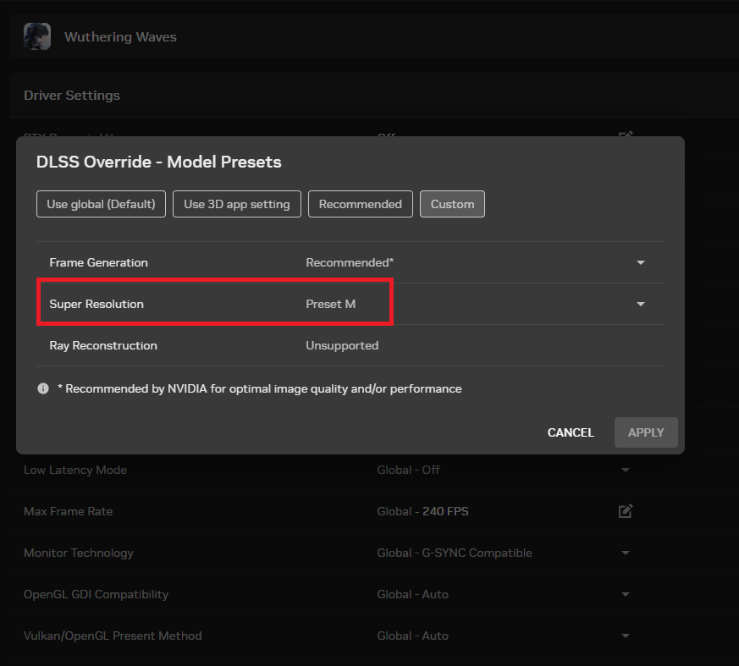Screen dimensions: 739x666
Task: Click the Low Latency Mode label
Action: (75, 470)
